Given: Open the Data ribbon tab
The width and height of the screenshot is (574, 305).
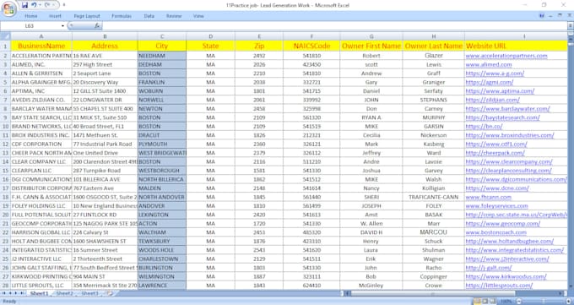Looking at the screenshot, I should tap(149, 16).
